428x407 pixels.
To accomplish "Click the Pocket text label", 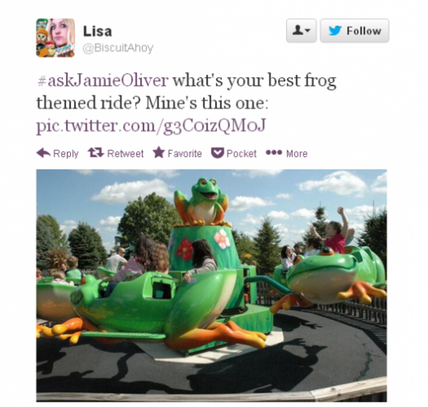I will click(x=241, y=154).
